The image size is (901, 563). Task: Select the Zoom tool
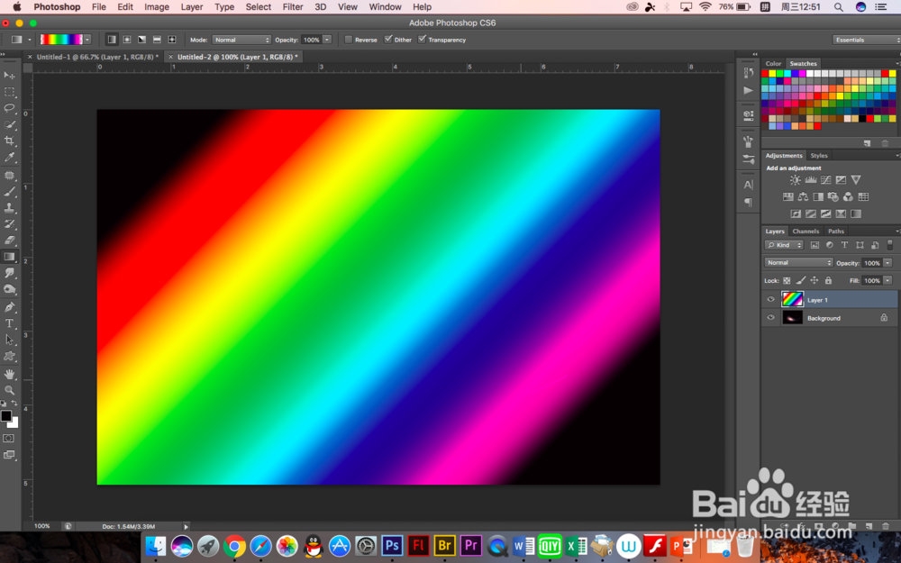point(10,390)
